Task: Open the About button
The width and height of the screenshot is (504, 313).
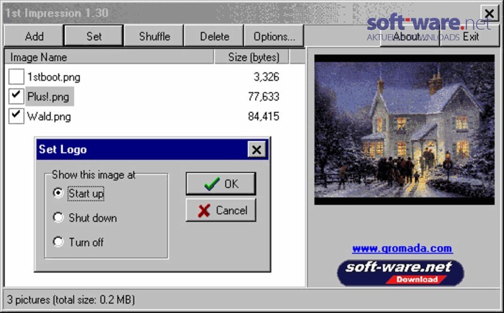Action: (409, 36)
